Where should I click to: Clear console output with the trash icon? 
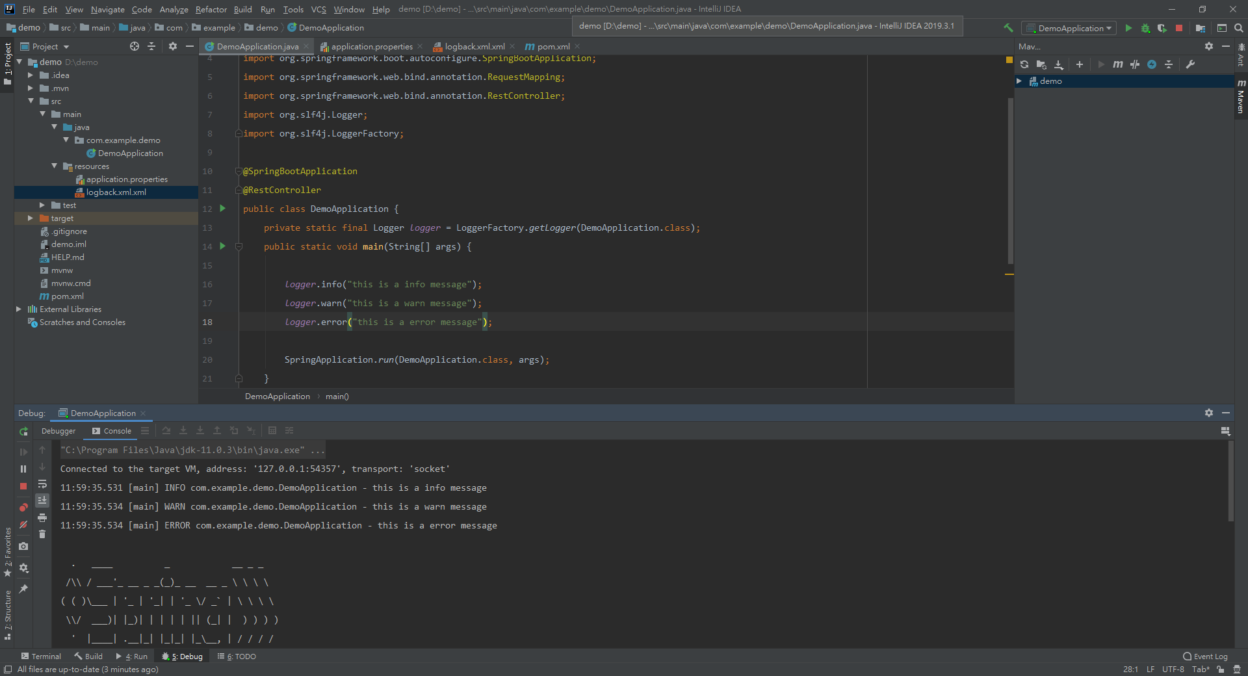[42, 534]
